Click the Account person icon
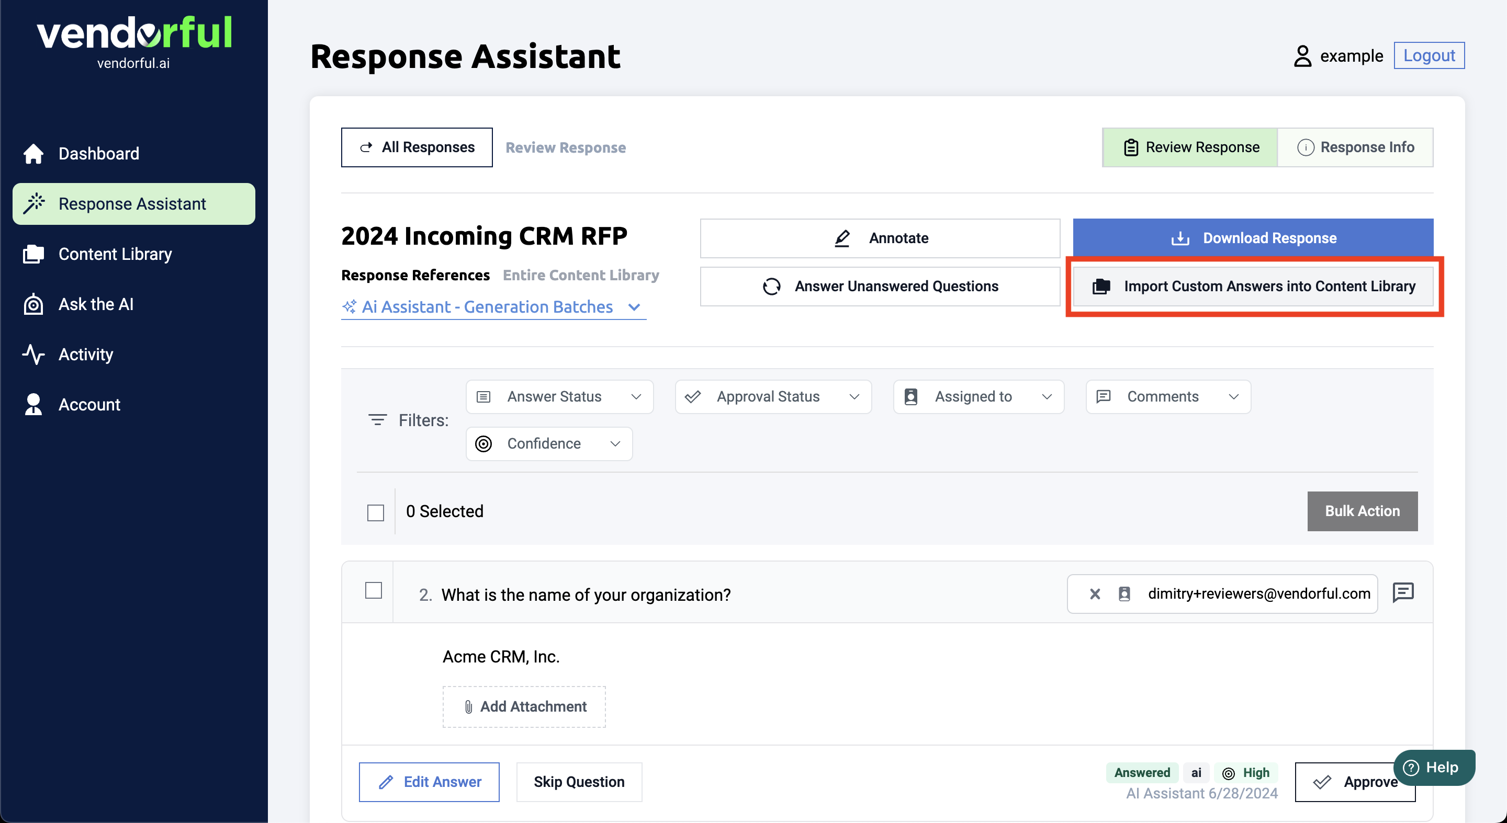 (x=33, y=405)
